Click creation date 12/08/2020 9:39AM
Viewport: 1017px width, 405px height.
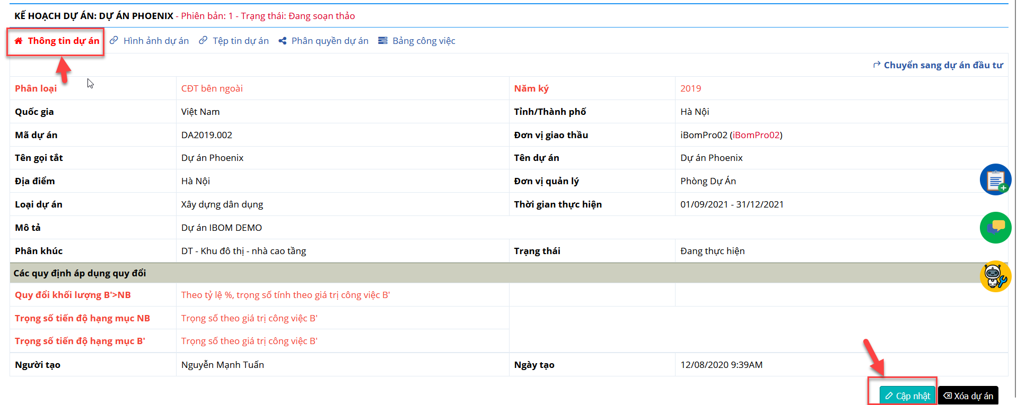point(722,365)
